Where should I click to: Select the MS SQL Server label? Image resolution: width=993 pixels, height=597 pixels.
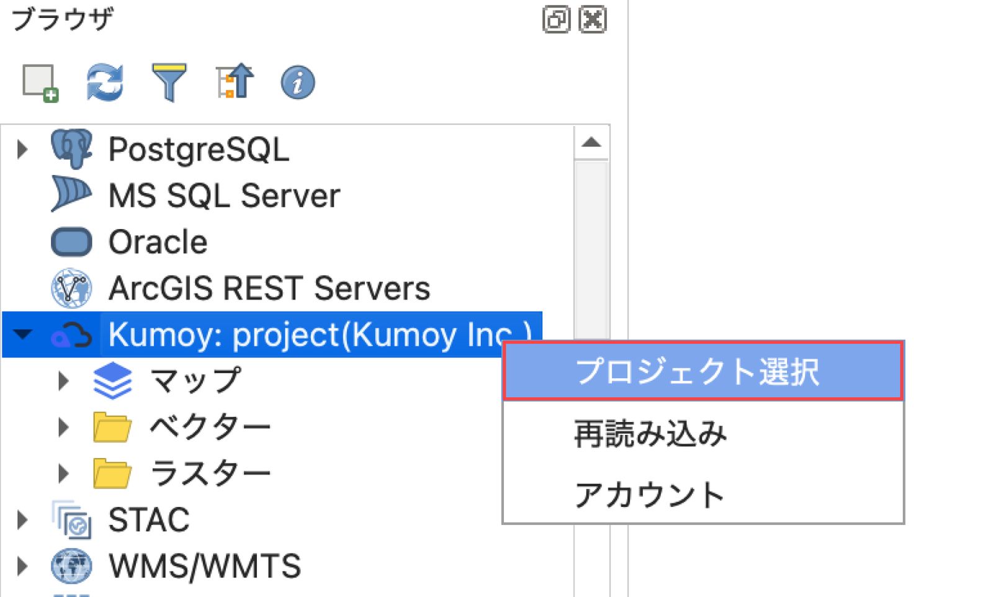click(x=224, y=195)
